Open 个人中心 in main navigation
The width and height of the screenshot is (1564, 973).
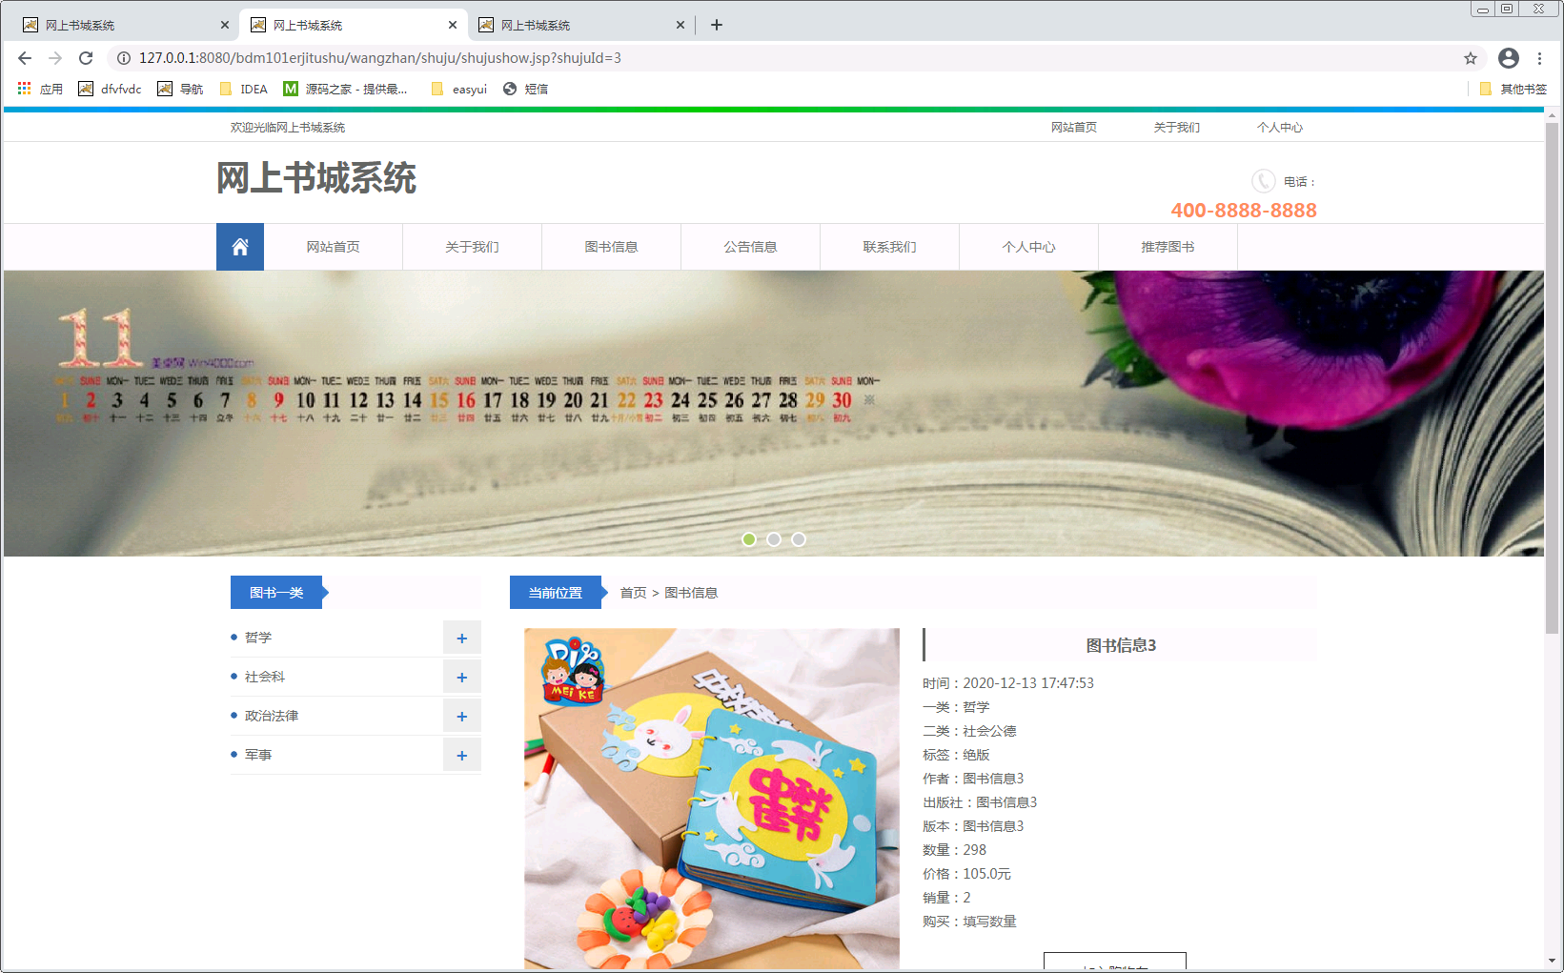[1029, 247]
